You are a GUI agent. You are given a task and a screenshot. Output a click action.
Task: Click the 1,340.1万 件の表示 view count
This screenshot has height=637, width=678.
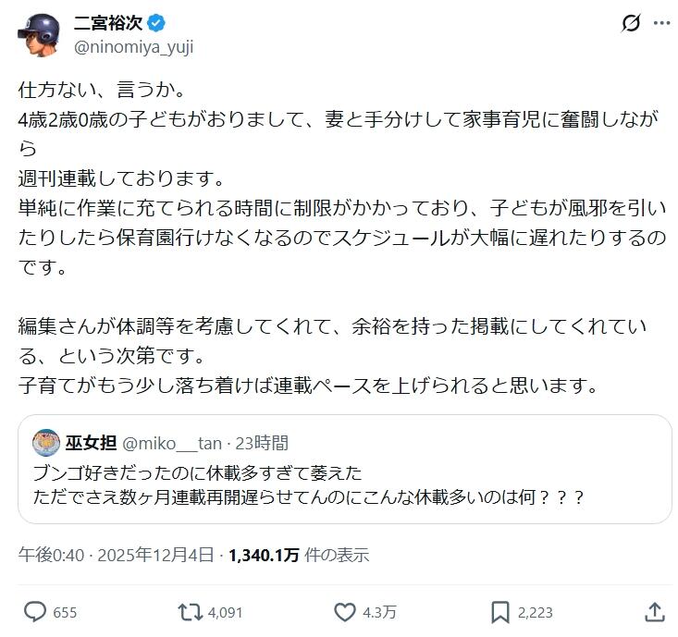point(298,555)
